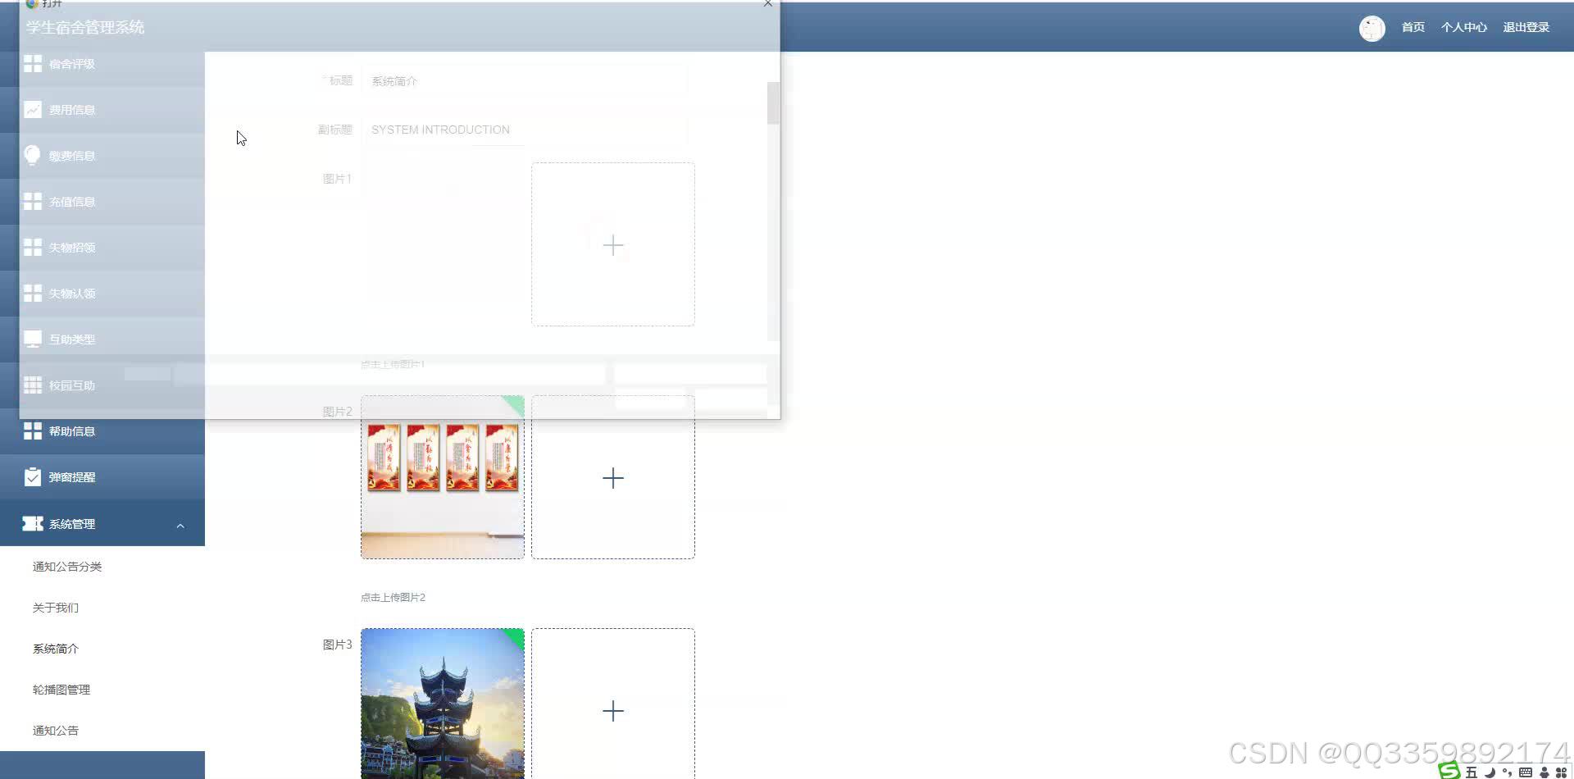The image size is (1574, 779).
Task: Click the 点击上传图片2 hint text
Action: (393, 598)
